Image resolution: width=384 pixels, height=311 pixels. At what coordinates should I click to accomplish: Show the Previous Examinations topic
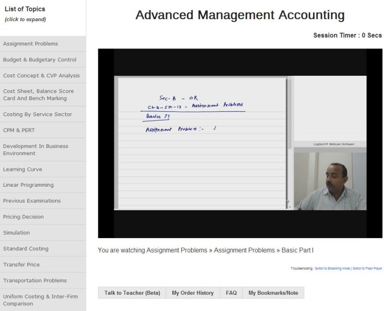[x=32, y=201]
